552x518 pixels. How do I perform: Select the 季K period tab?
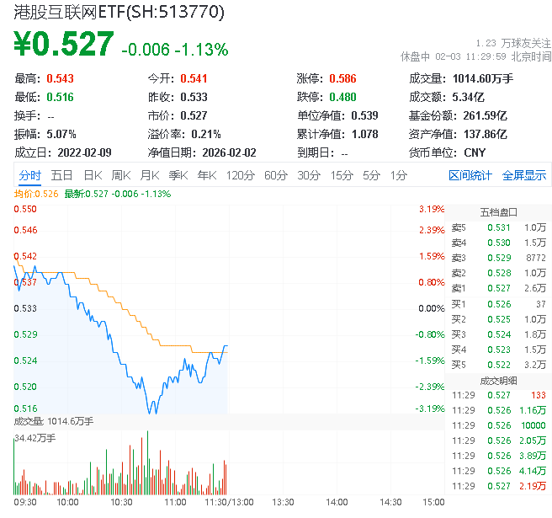click(x=178, y=175)
